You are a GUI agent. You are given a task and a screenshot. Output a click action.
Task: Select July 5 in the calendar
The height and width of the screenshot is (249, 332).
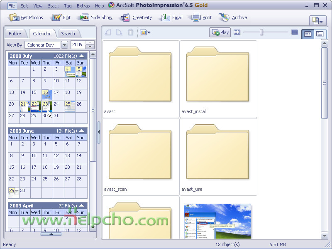click(x=81, y=71)
